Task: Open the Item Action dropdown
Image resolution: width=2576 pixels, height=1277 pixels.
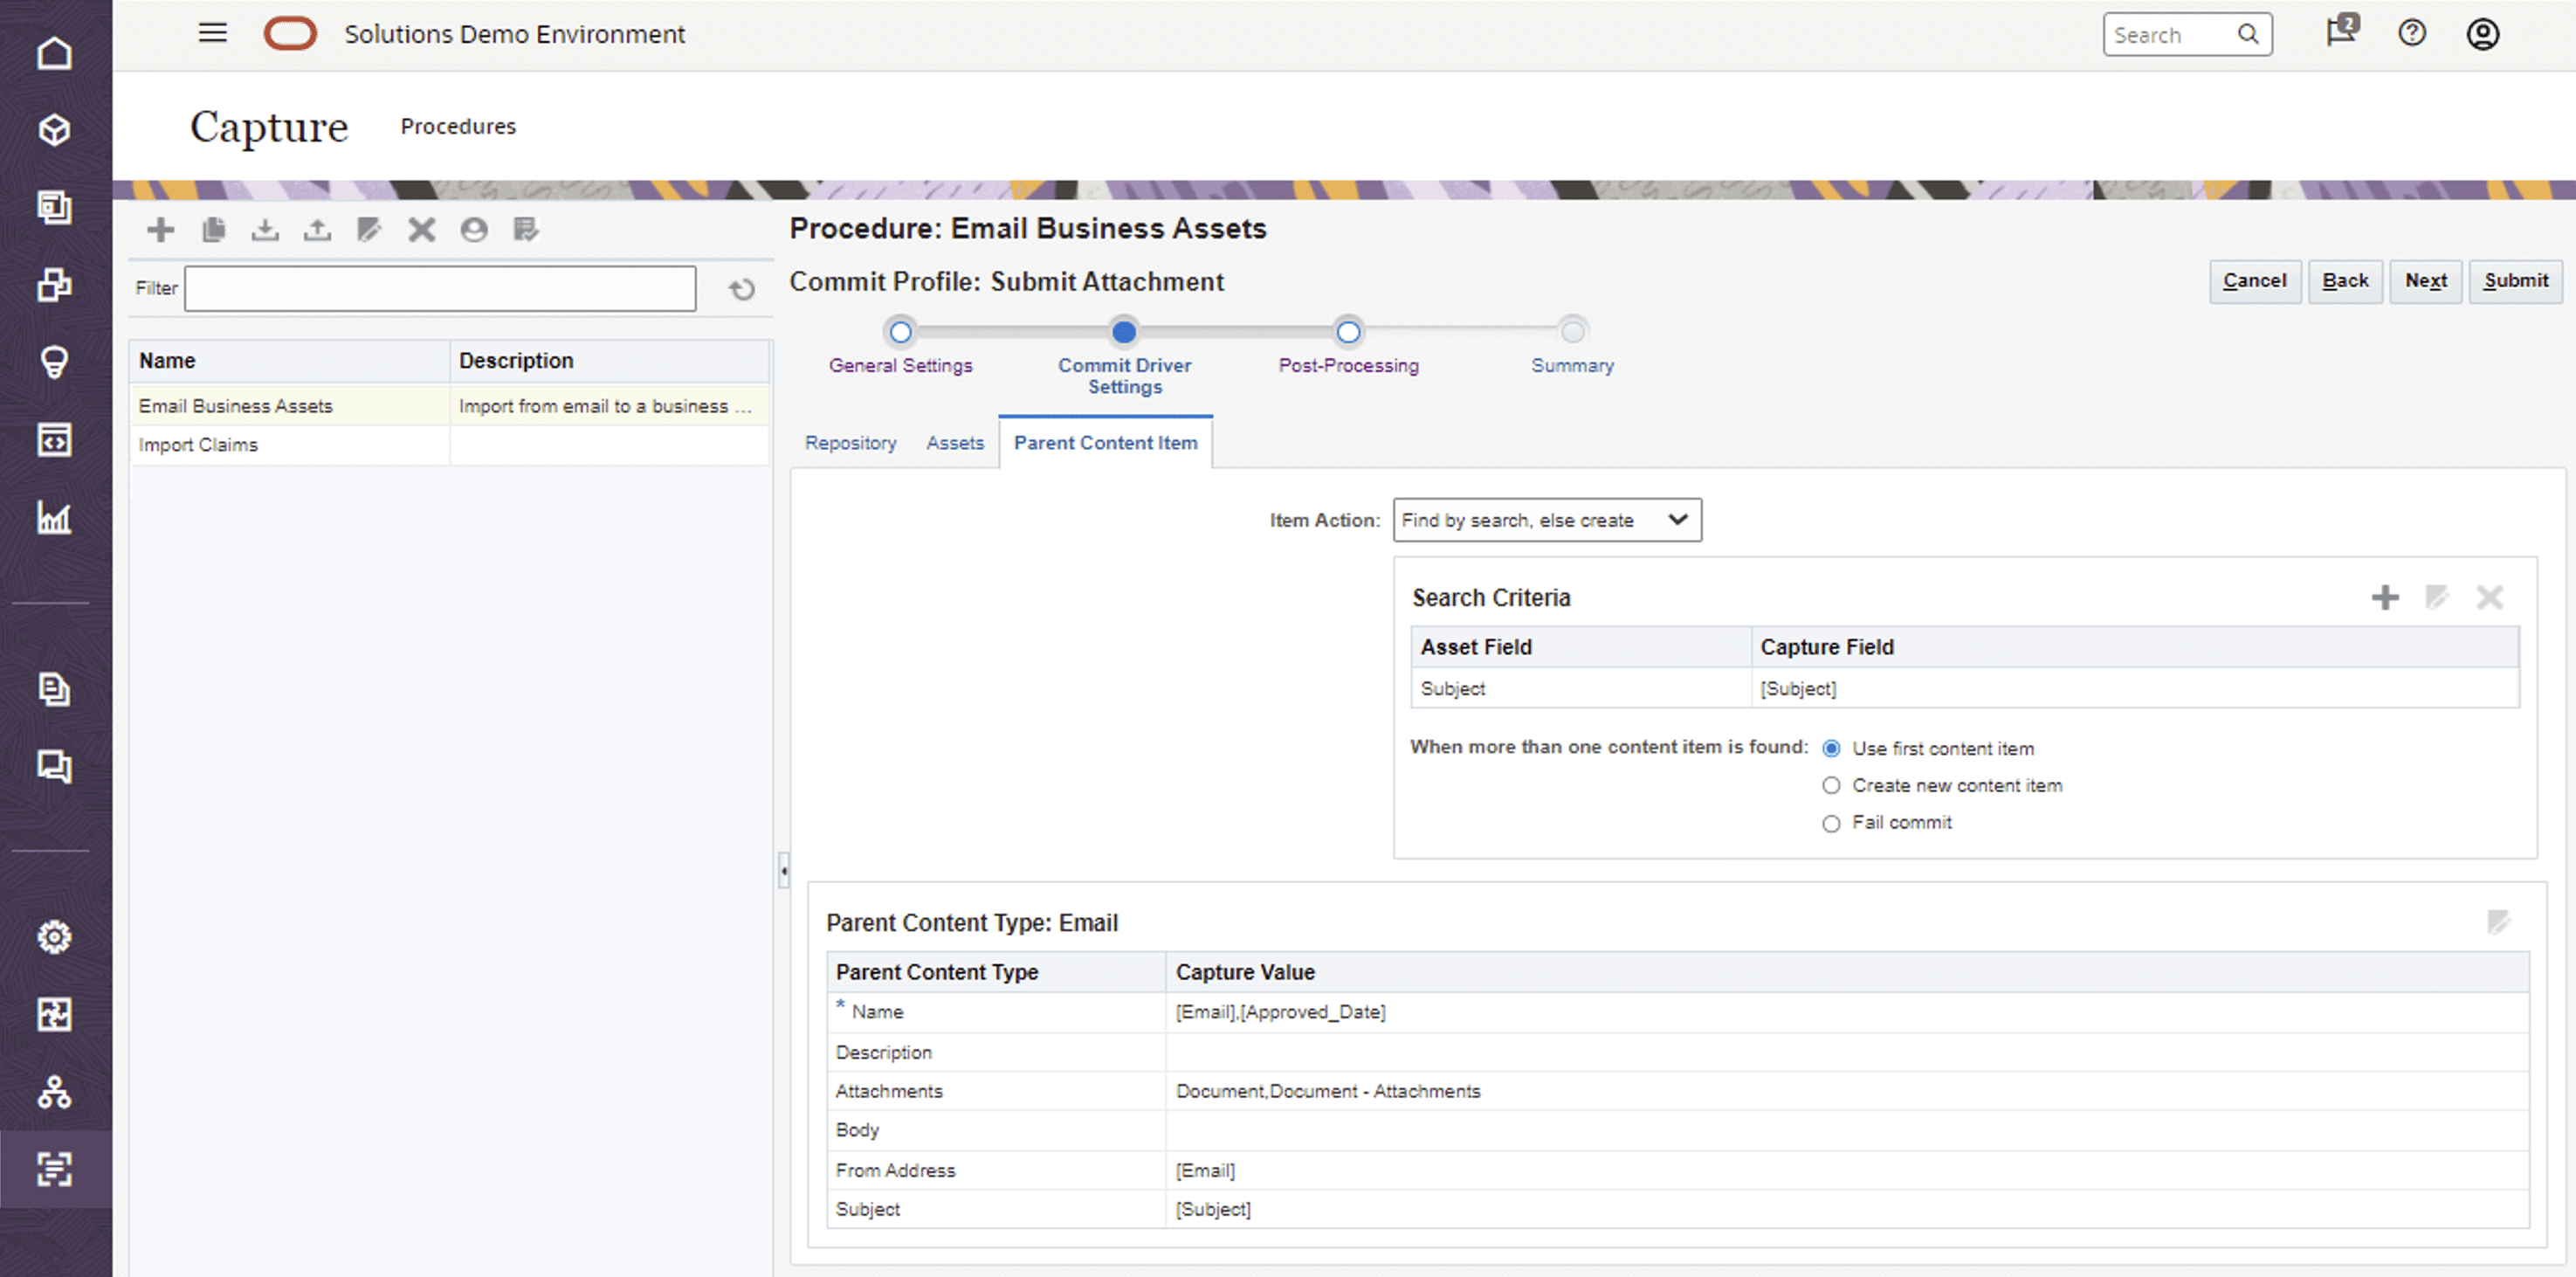Action: 1547,520
